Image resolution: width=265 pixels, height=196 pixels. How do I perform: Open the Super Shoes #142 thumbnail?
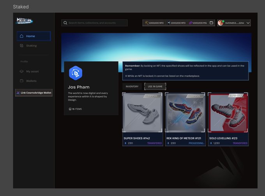coord(142,113)
